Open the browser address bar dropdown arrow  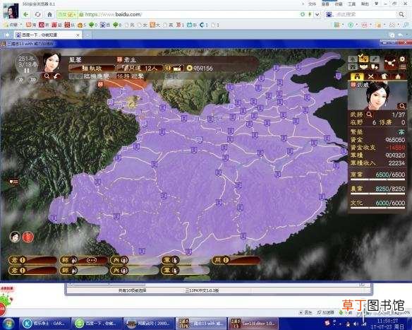pyautogui.click(x=317, y=14)
